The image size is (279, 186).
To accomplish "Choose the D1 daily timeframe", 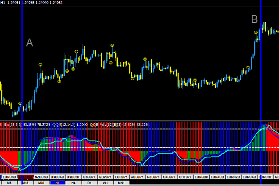I will (x=89, y=182).
